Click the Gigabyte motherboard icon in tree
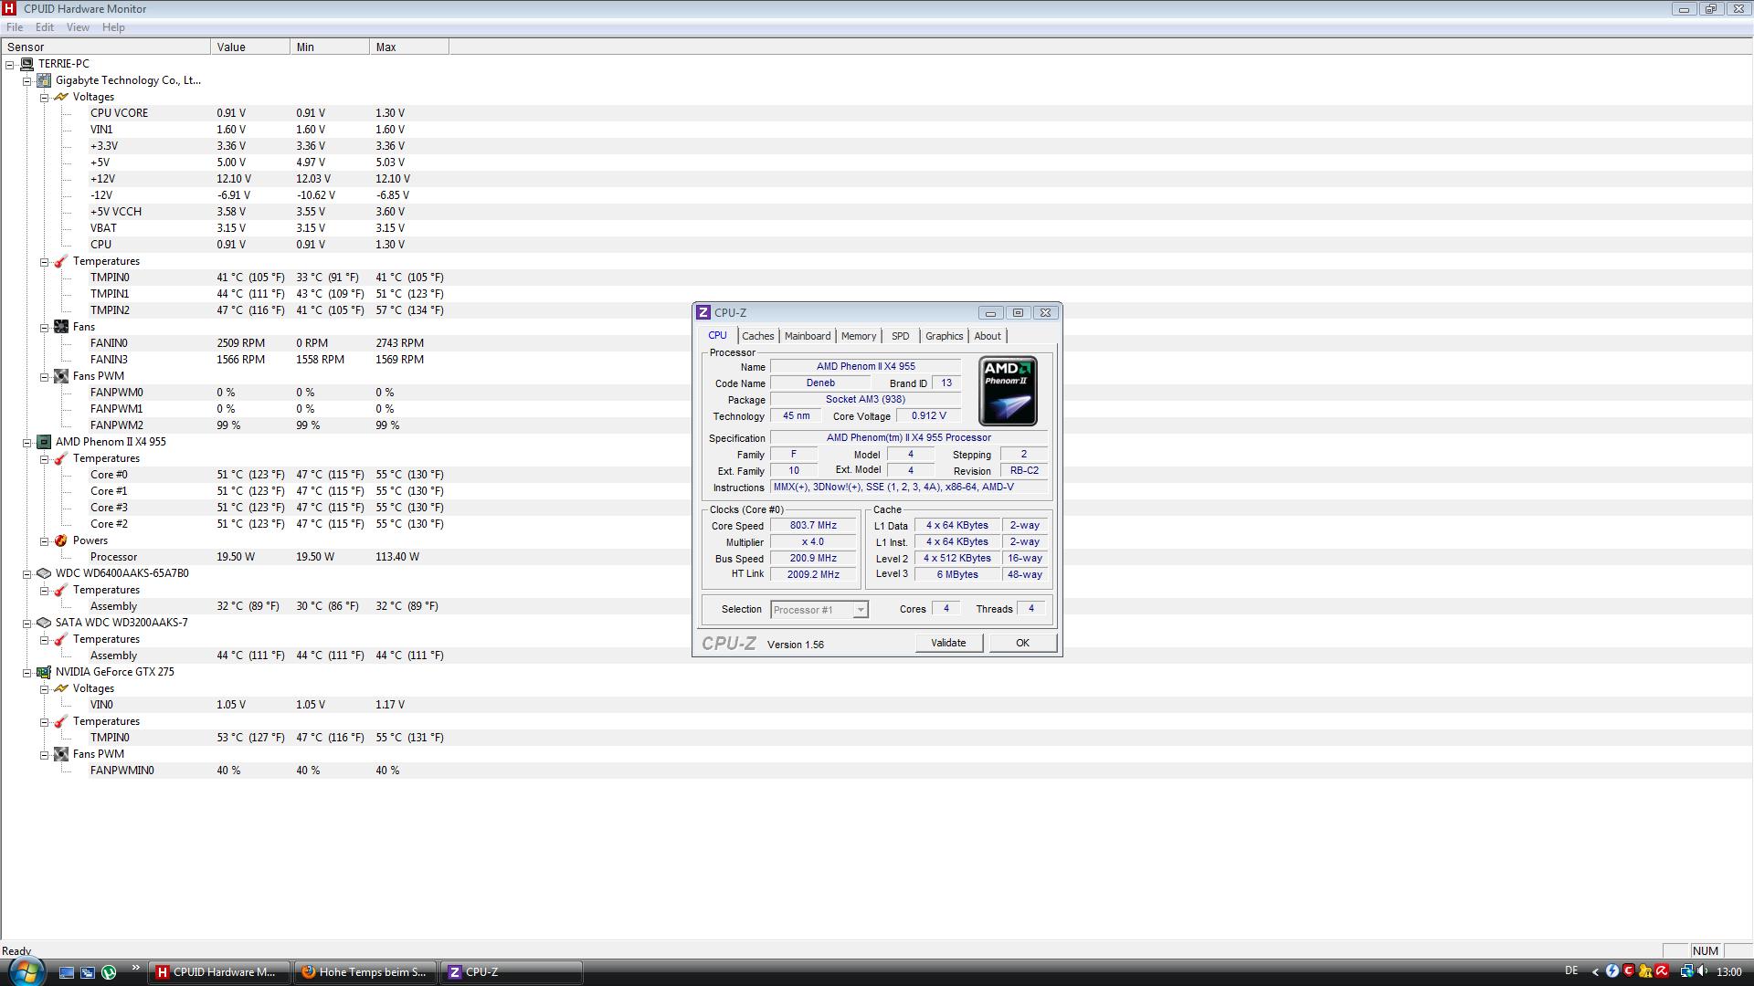 point(44,80)
